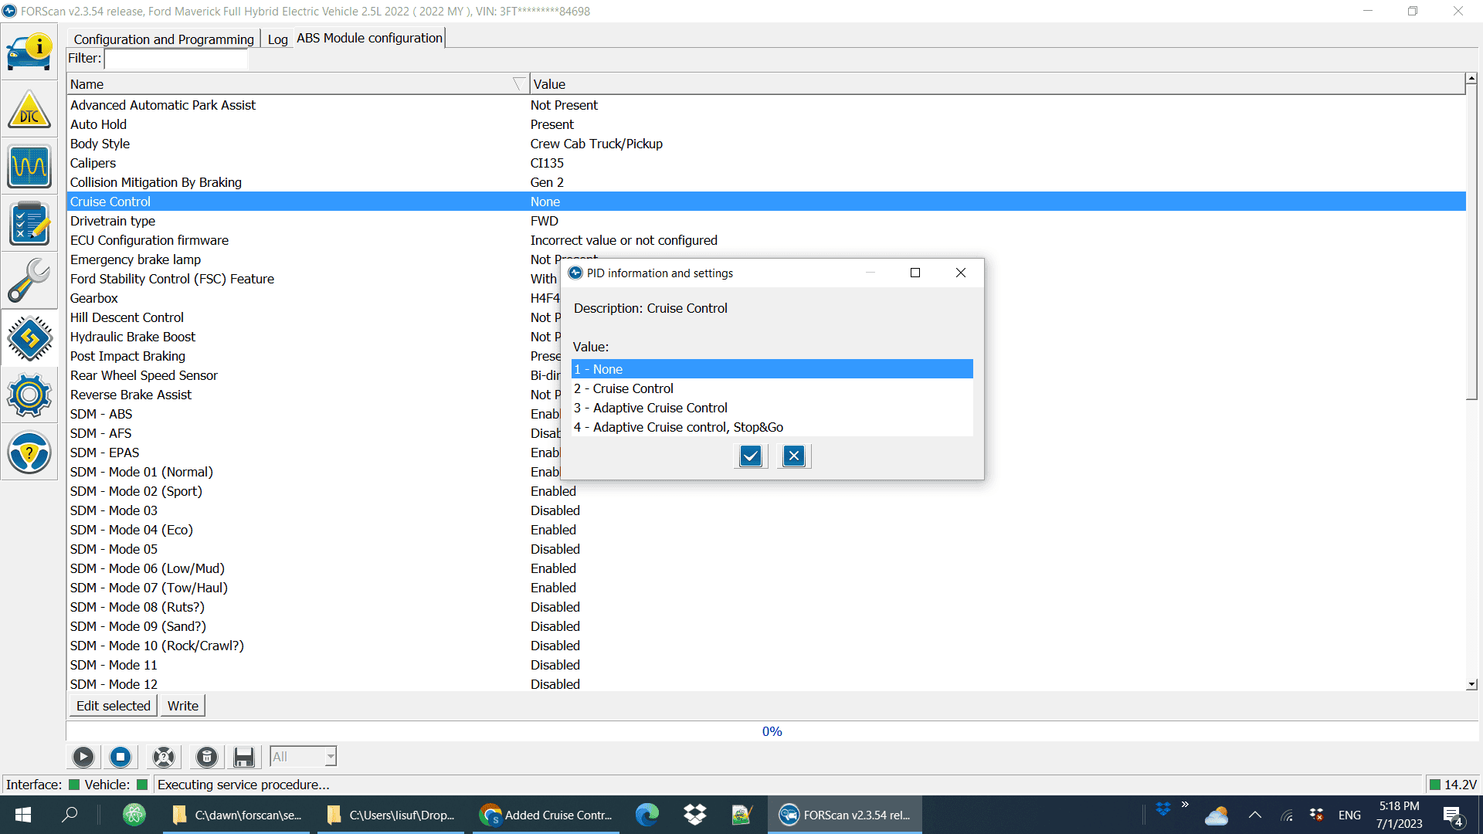The image size is (1483, 834).
Task: Click the 0% progress bar
Action: coord(772,731)
